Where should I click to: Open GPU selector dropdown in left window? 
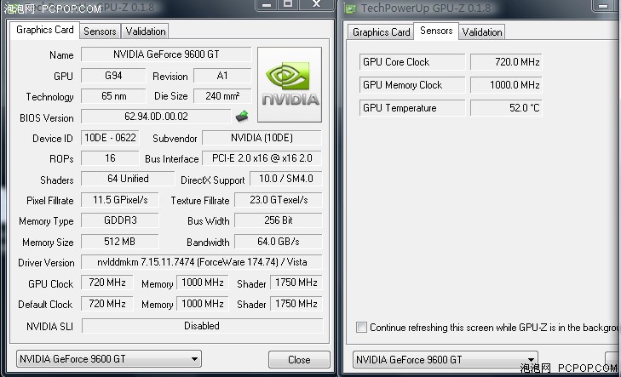(109, 359)
